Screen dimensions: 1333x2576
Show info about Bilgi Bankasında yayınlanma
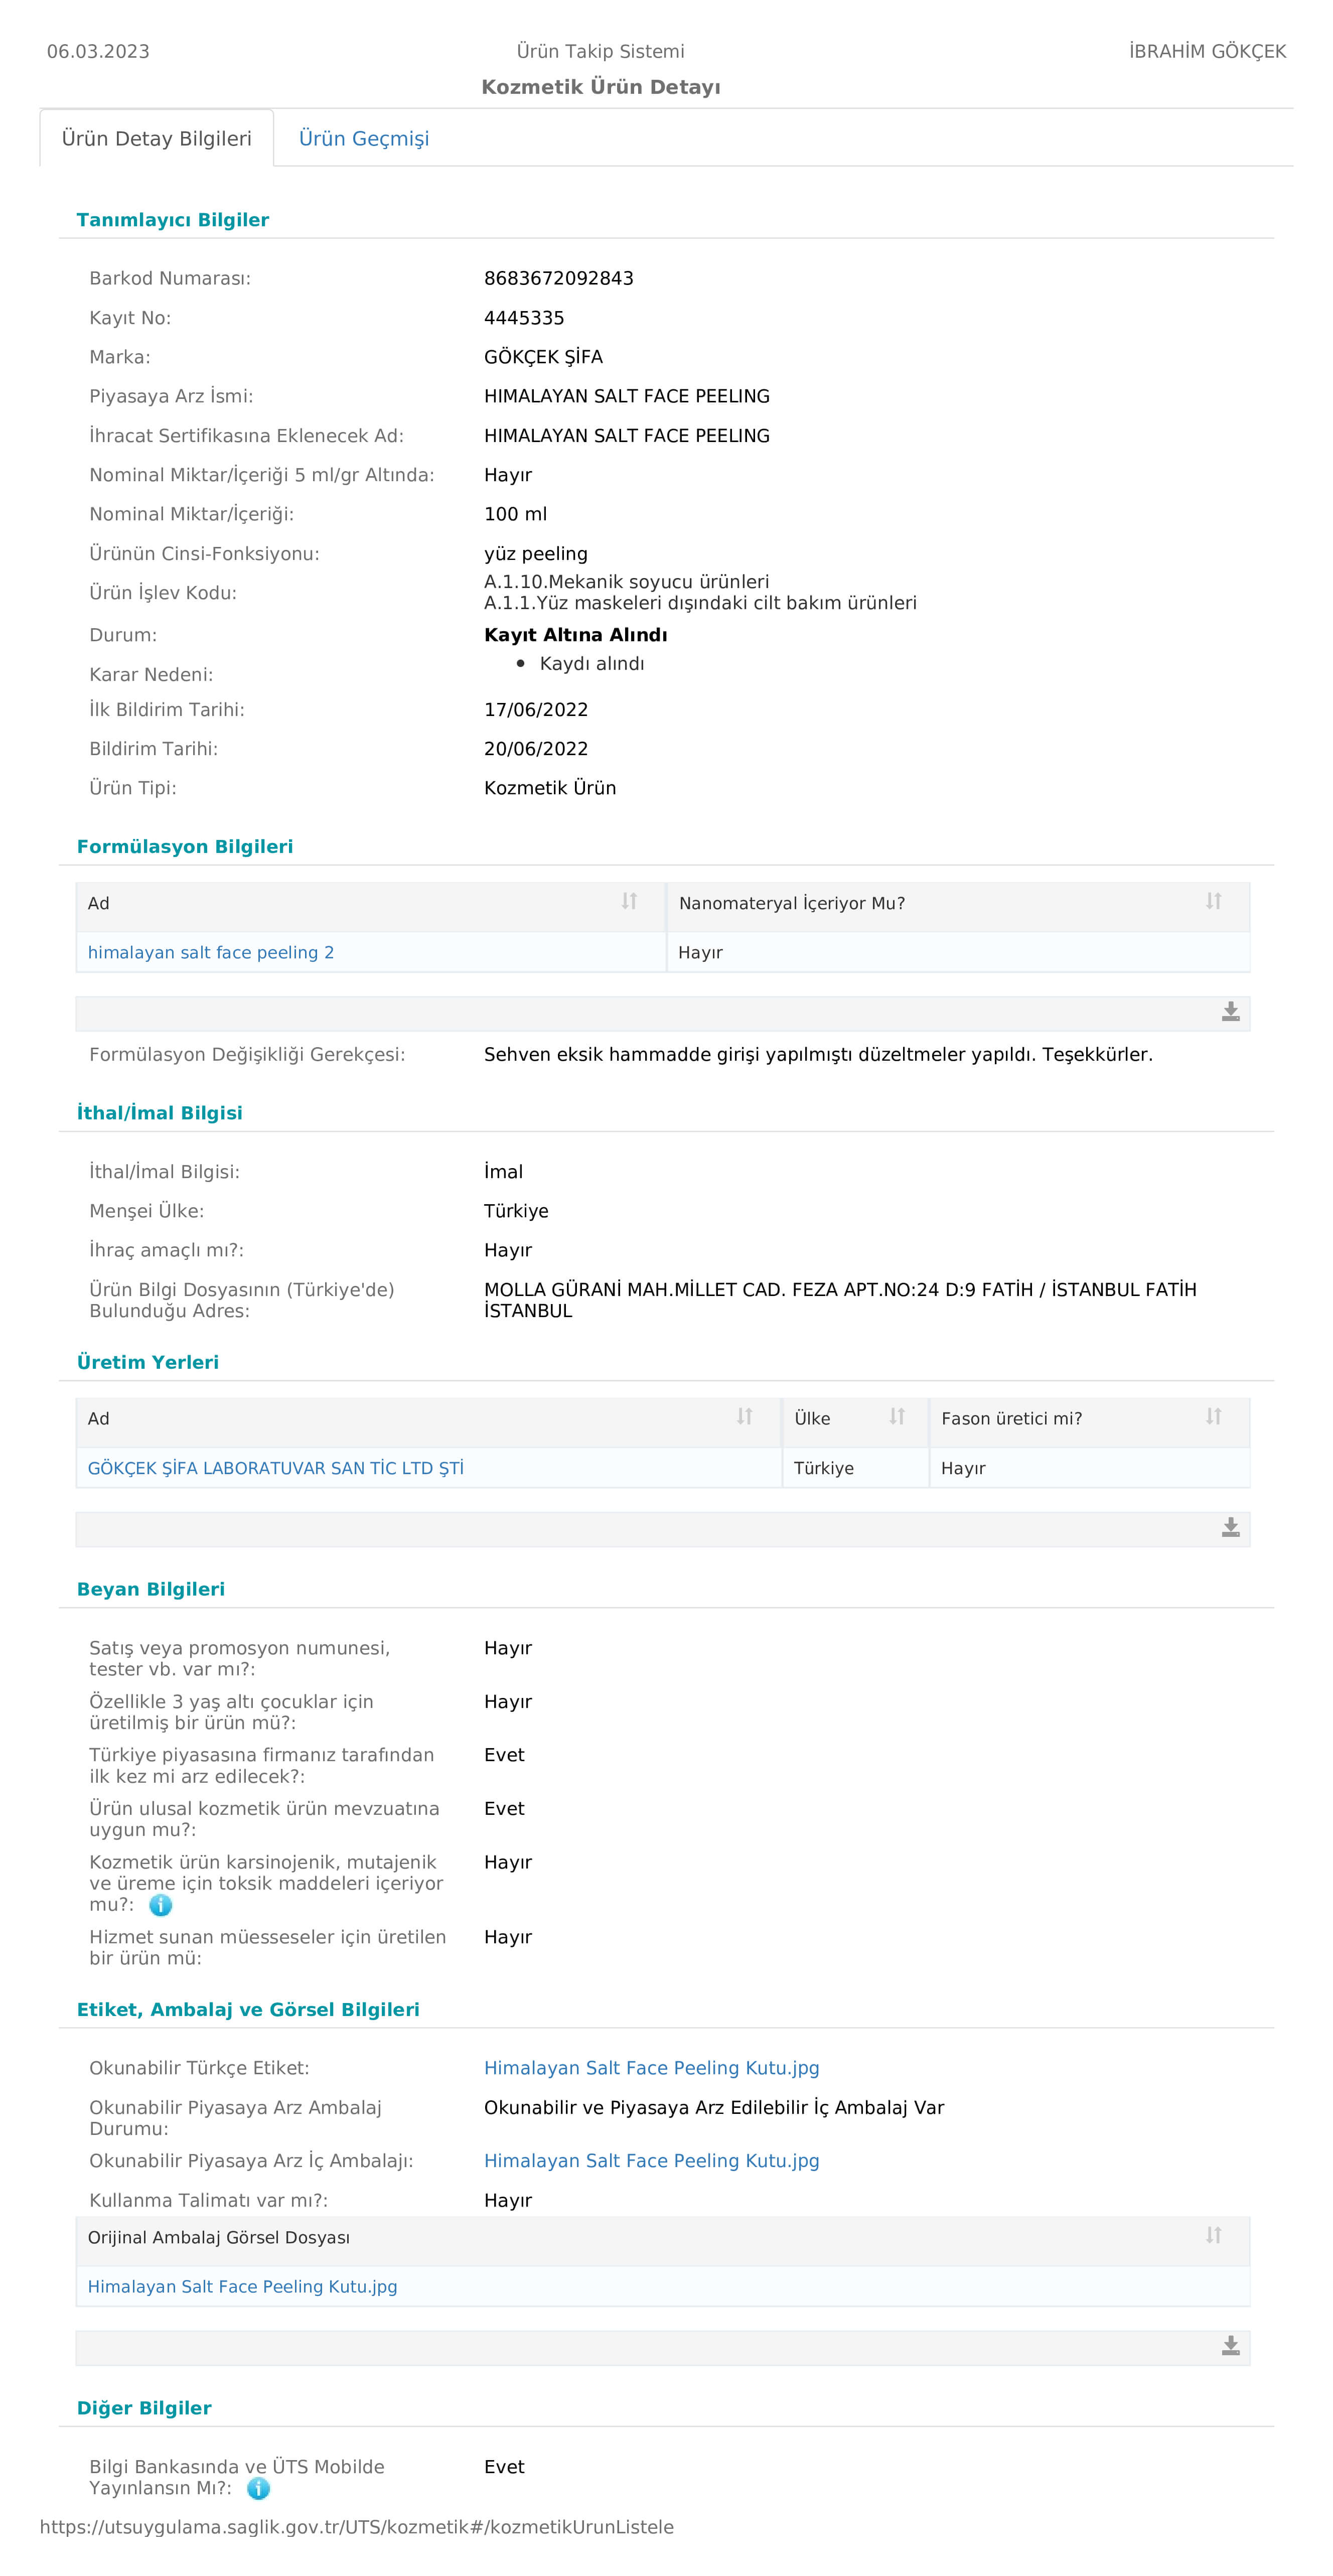pos(258,2488)
